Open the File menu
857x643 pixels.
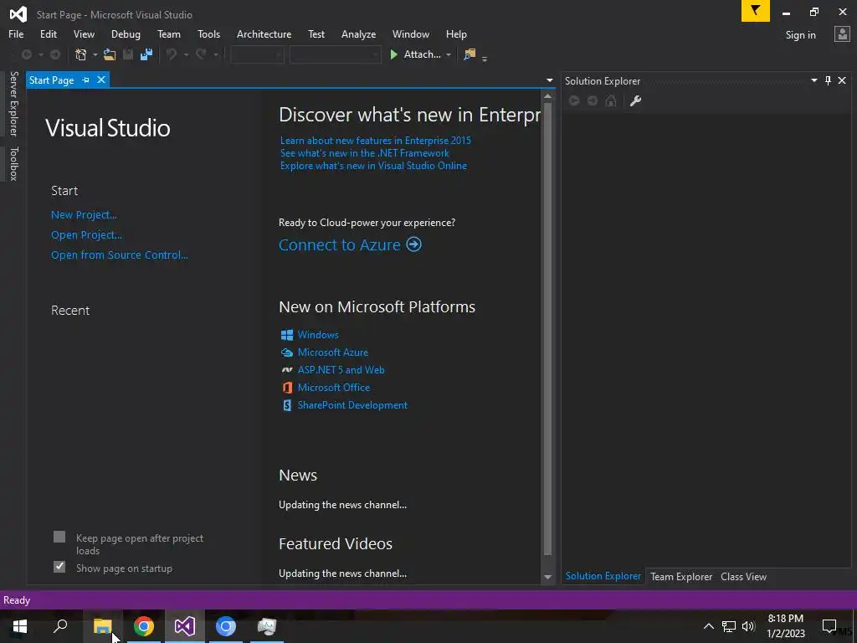coord(16,33)
